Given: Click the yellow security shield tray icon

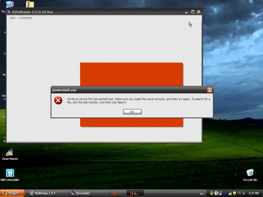Looking at the screenshot, I should click(234, 193).
